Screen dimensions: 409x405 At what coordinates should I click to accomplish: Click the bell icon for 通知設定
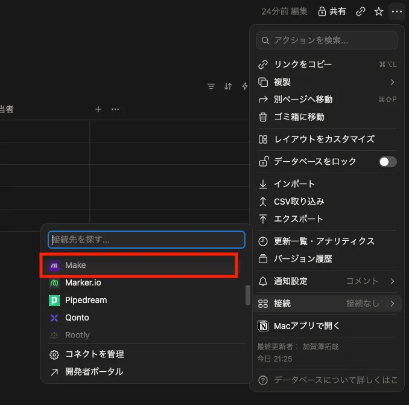pyautogui.click(x=263, y=281)
